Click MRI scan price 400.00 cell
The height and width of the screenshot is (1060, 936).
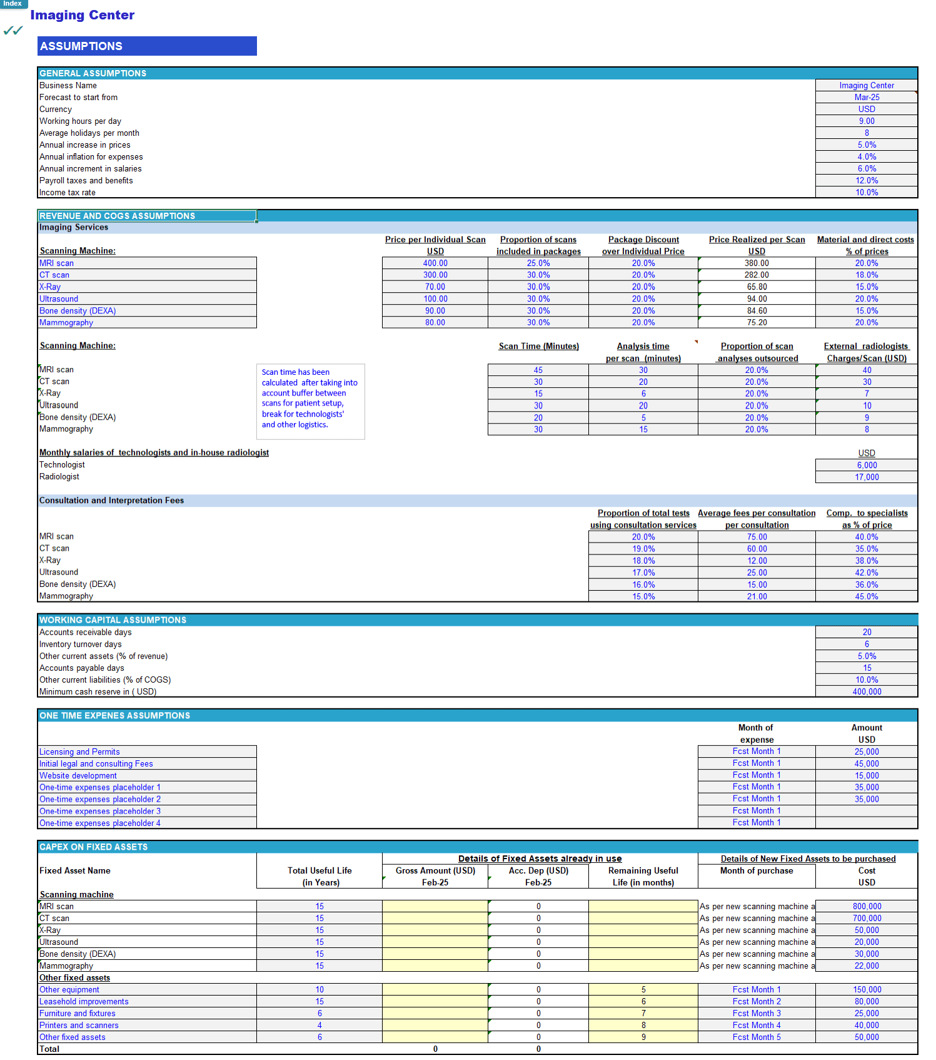coord(435,263)
